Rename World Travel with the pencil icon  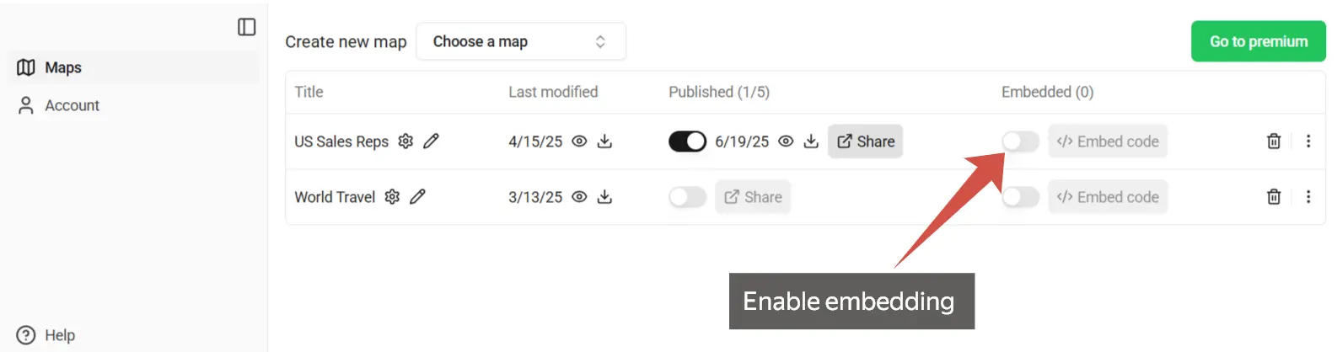(417, 197)
